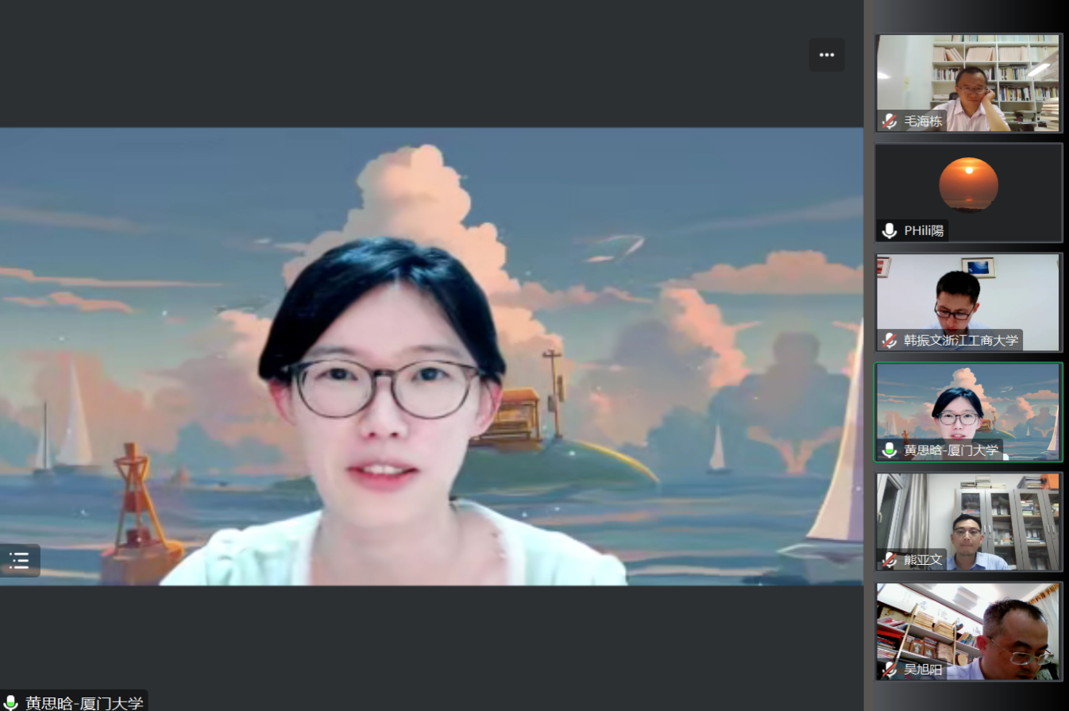Click mic icon in 黄思晗 sidebar thumbnail
Image resolution: width=1069 pixels, height=711 pixels.
click(890, 450)
